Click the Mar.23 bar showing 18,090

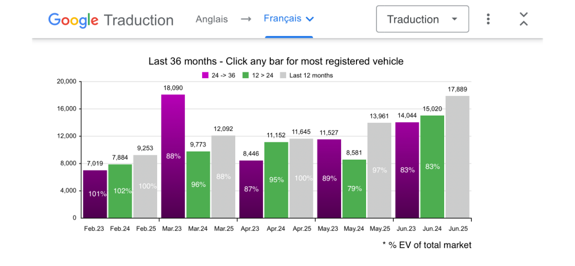pos(173,156)
